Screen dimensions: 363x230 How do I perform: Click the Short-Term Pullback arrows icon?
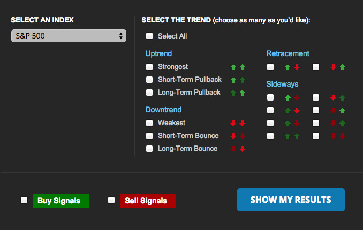238,80
